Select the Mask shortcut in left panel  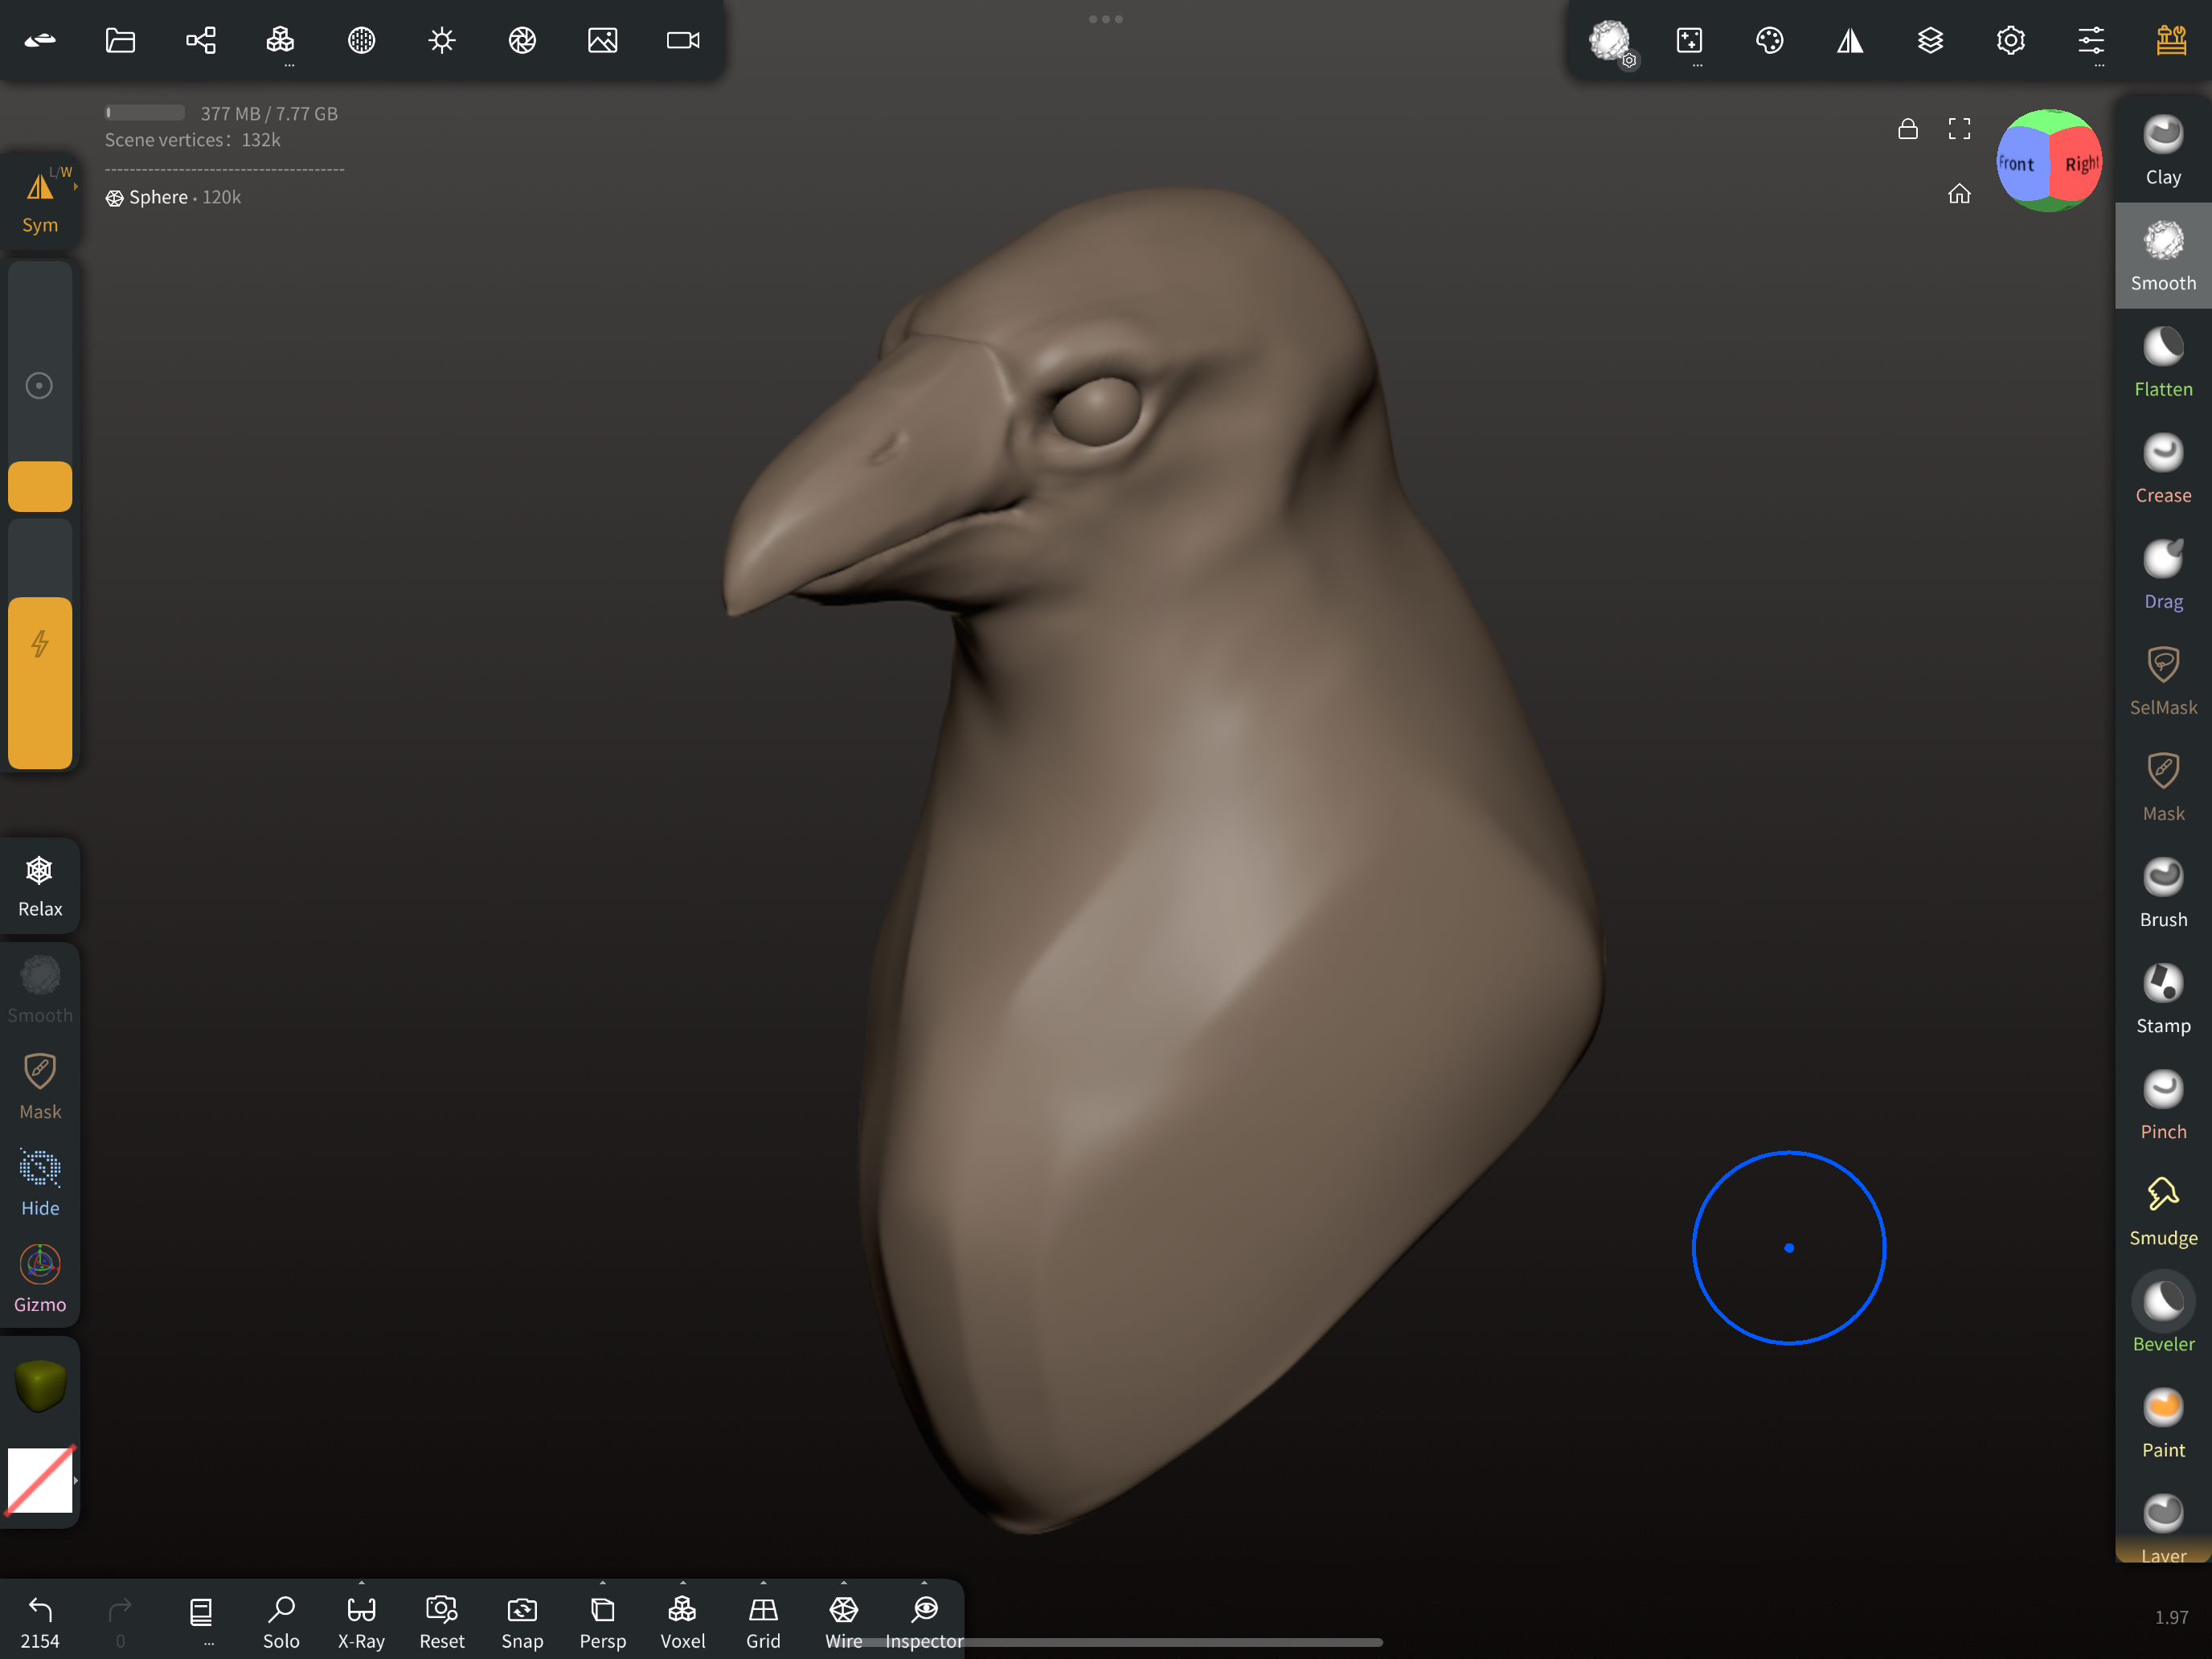(x=40, y=1087)
